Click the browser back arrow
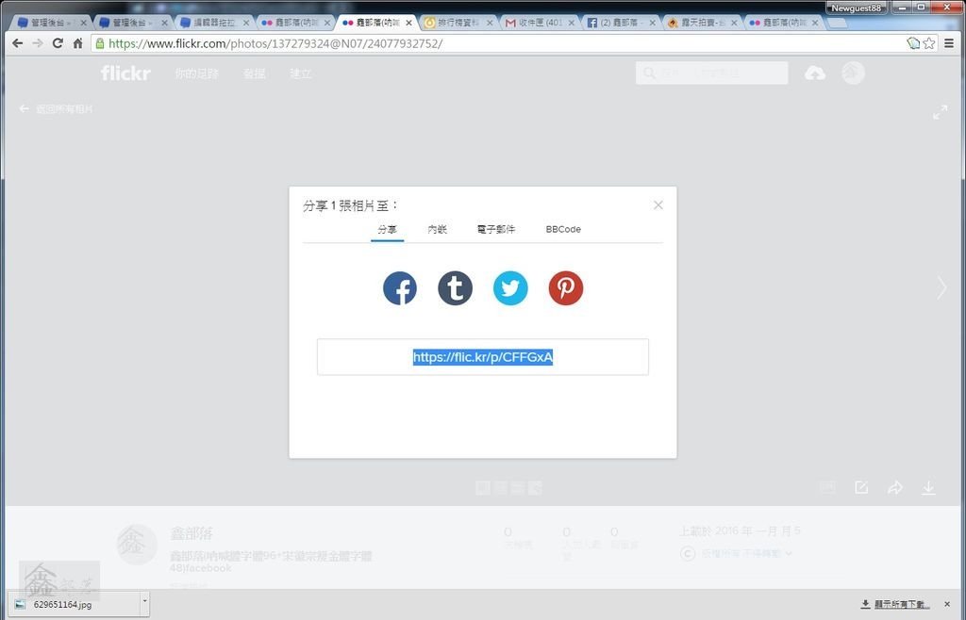Image resolution: width=966 pixels, height=620 pixels. pos(18,43)
